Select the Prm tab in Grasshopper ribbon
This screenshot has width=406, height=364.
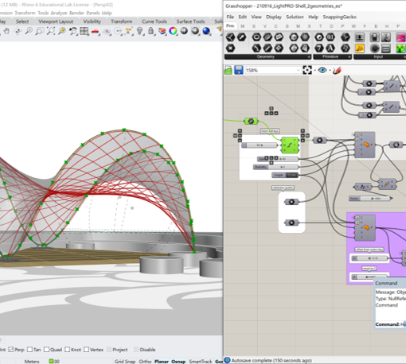pos(230,25)
